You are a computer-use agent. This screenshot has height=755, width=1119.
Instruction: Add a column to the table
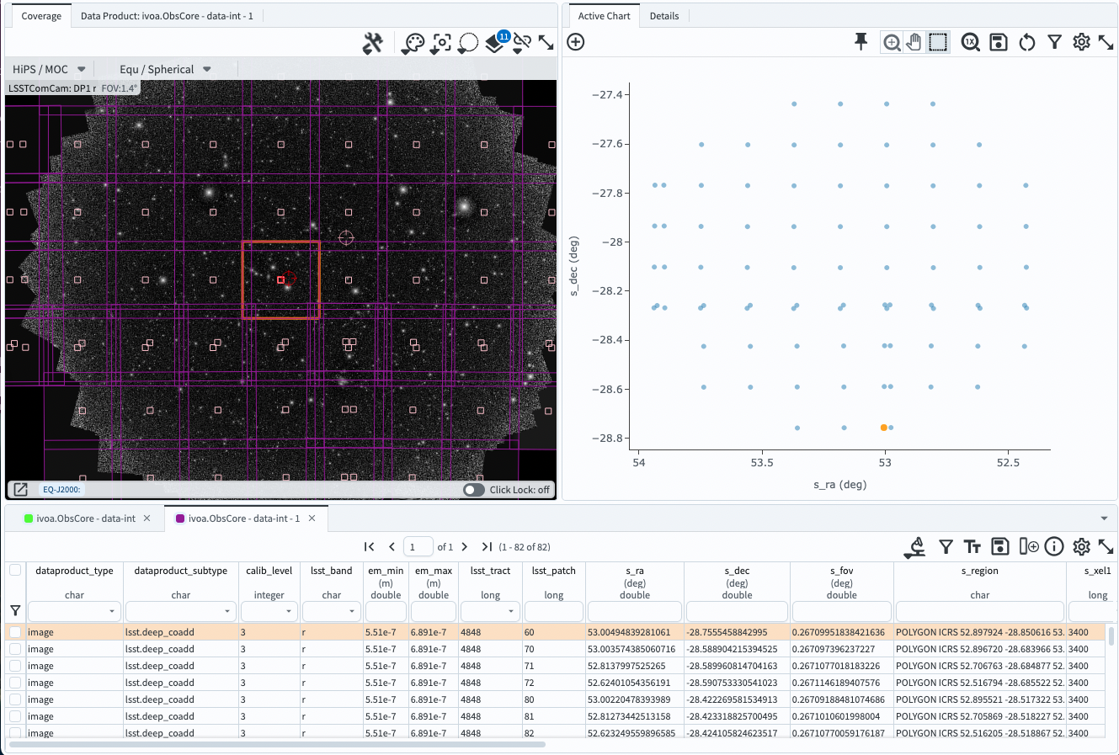[1028, 547]
